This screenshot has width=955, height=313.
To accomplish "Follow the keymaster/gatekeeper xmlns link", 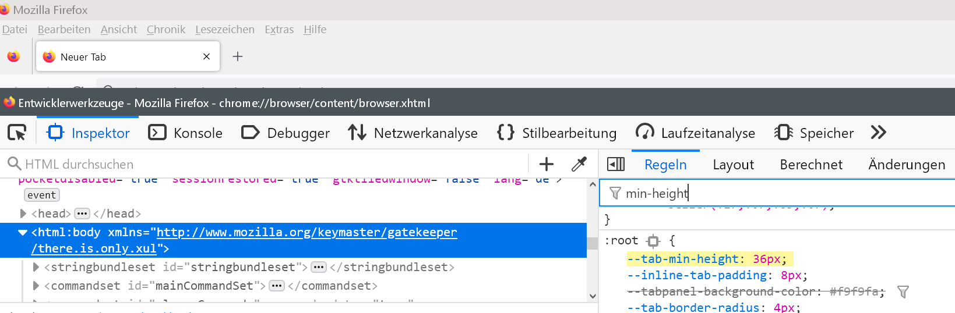I will click(x=306, y=233).
